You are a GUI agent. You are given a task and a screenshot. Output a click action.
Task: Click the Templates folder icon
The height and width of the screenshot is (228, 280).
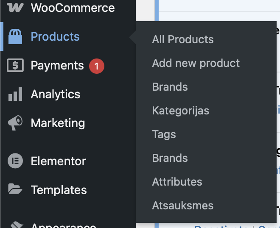pos(15,189)
